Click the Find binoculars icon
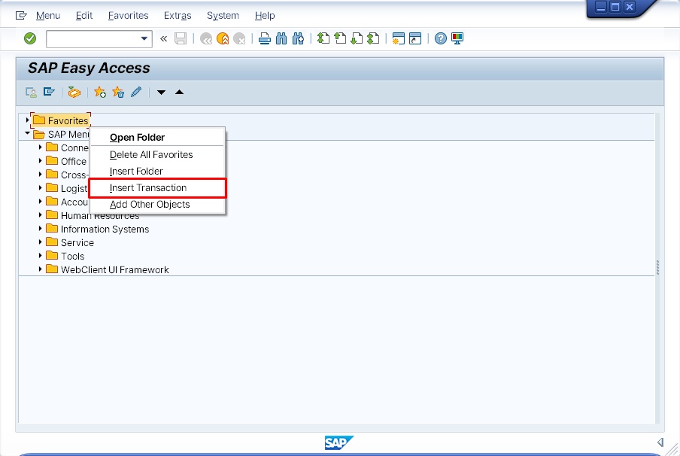 pyautogui.click(x=281, y=38)
